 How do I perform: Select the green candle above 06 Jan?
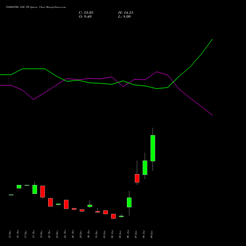click(x=129, y=202)
